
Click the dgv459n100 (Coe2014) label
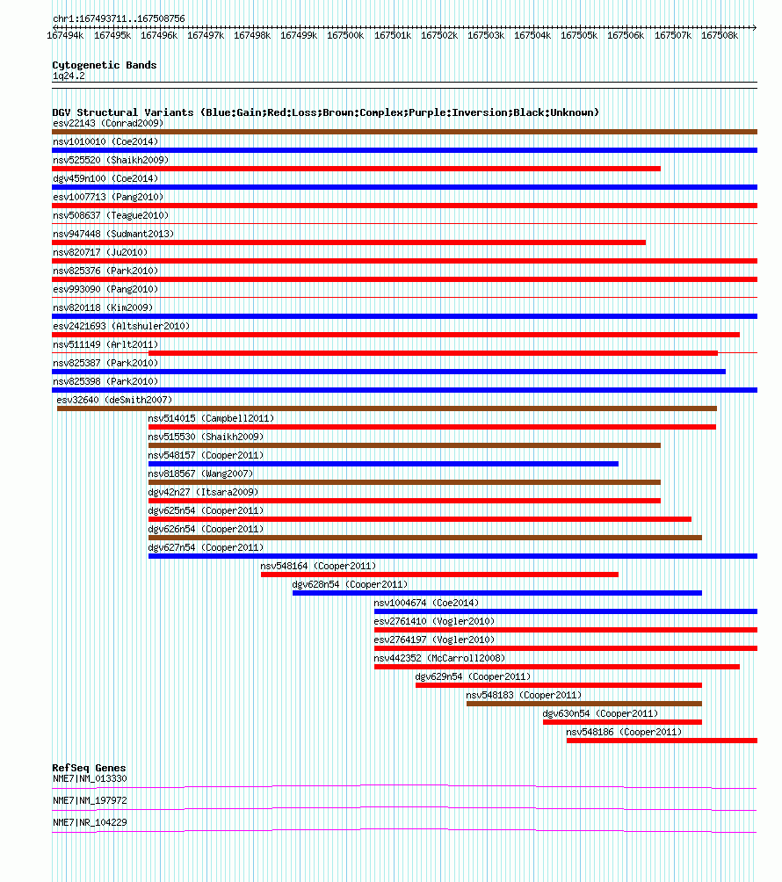pos(105,179)
